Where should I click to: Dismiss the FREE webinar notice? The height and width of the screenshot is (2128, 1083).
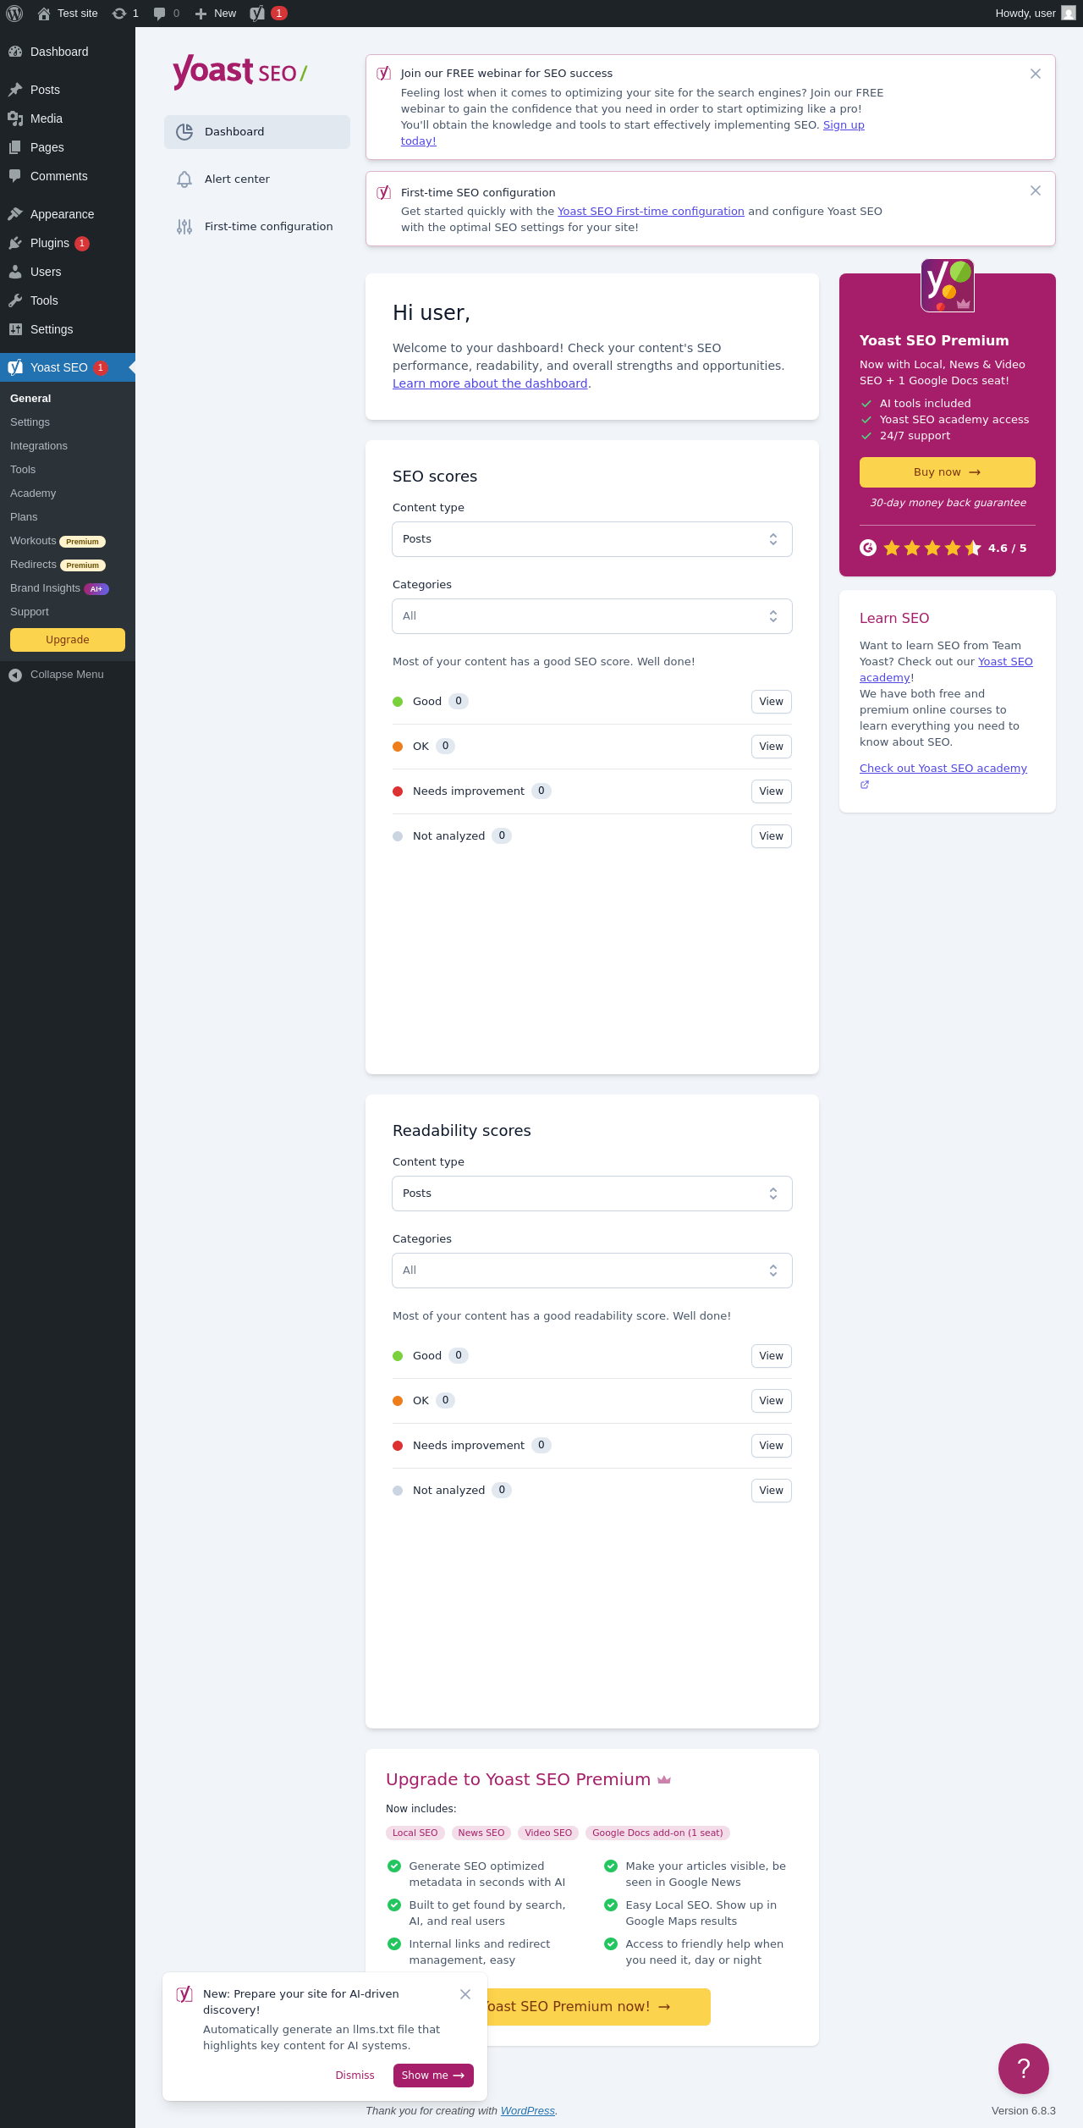tap(1036, 74)
